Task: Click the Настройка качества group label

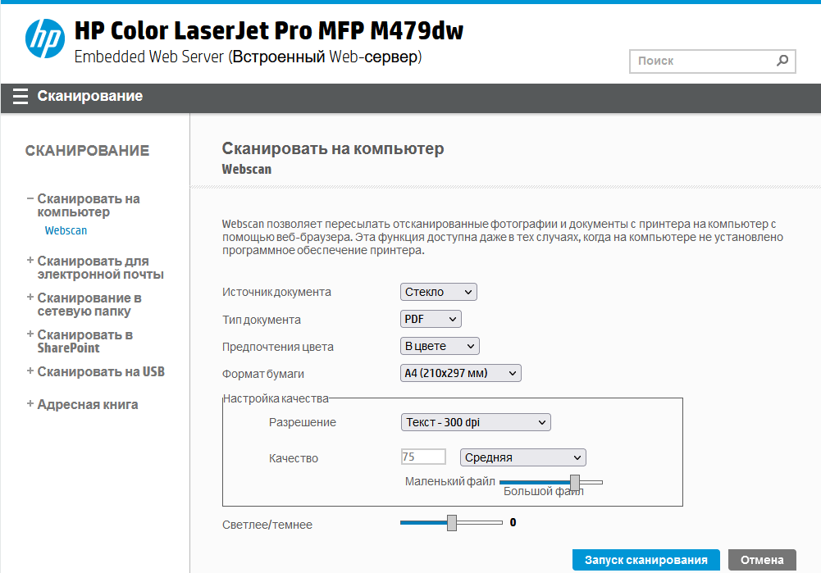Action: 276,398
